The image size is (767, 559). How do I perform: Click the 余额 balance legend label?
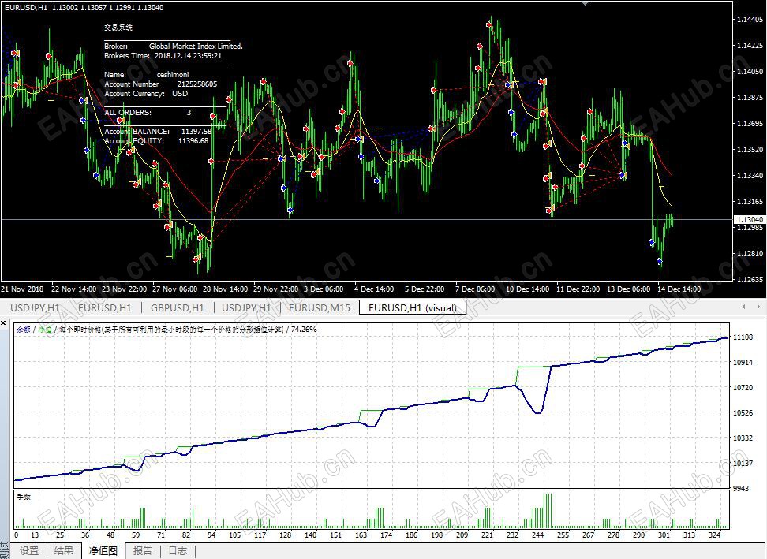pyautogui.click(x=24, y=330)
